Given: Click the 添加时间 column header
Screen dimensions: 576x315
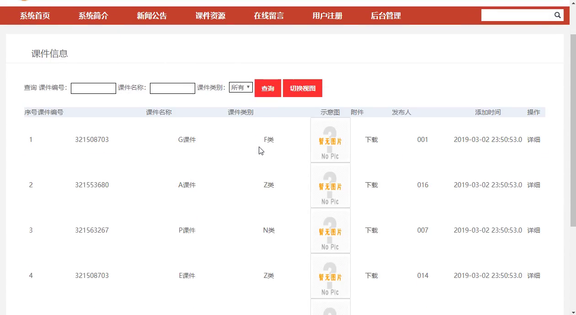Looking at the screenshot, I should [488, 112].
